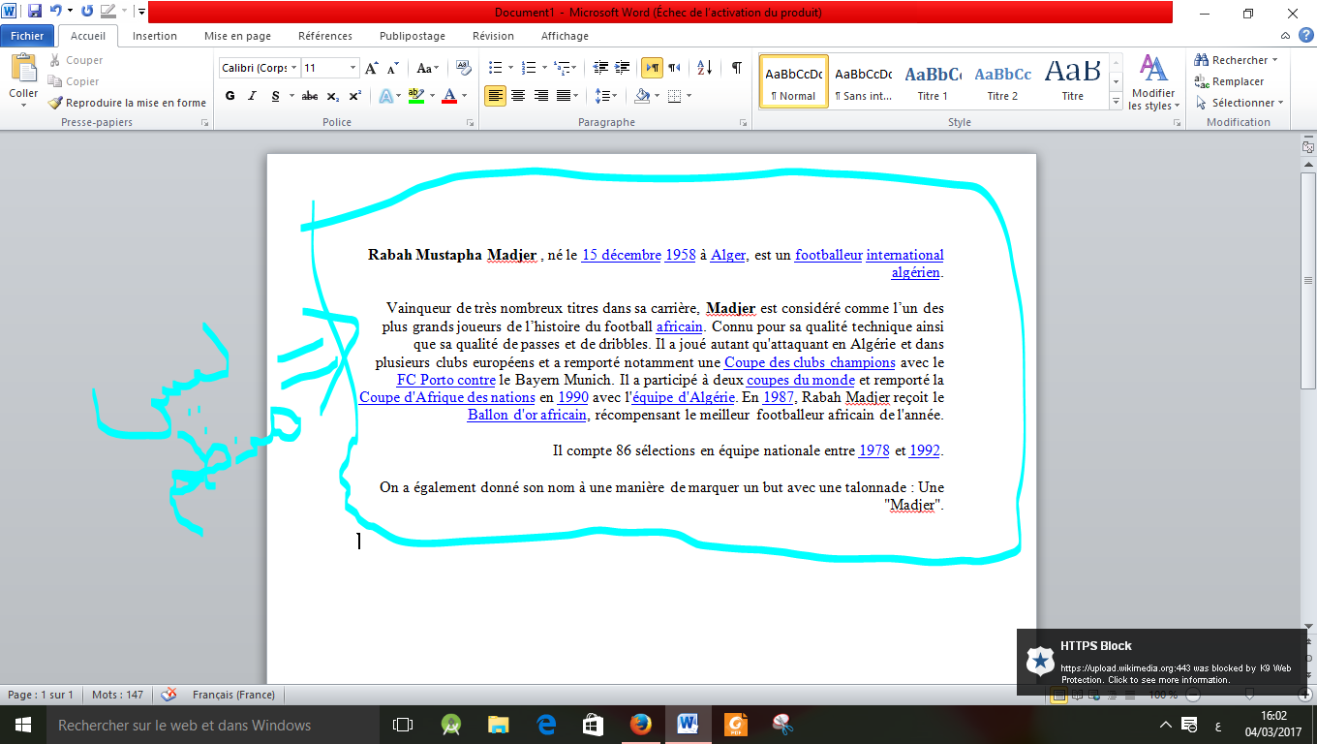Screen dimensions: 1317x744
Task: Switch to the Insertion tab
Action: pos(155,36)
